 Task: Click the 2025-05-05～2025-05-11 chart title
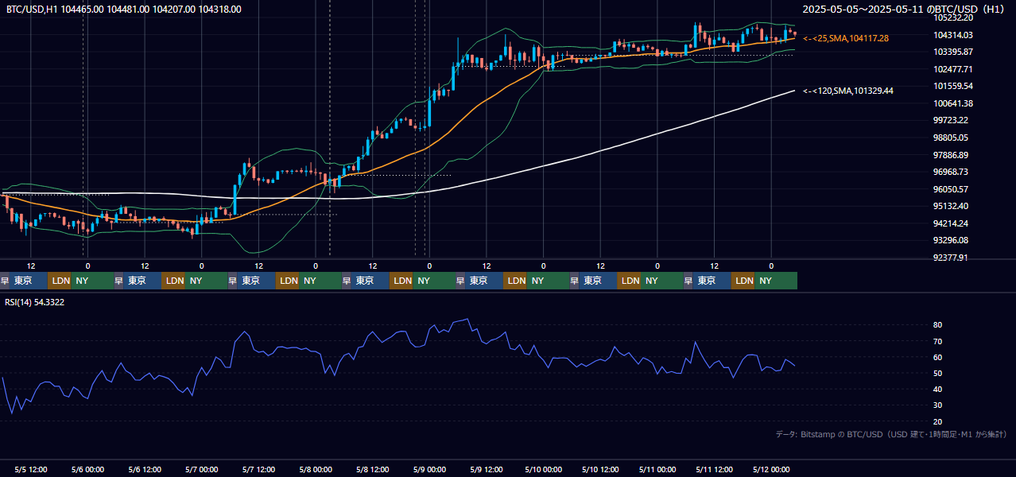904,10
